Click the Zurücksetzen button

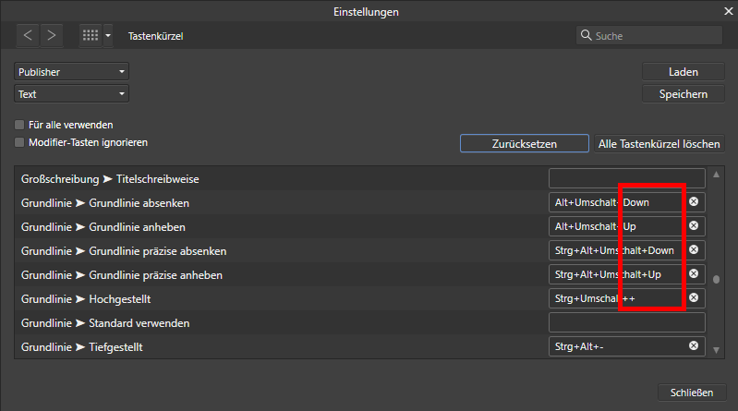click(525, 143)
